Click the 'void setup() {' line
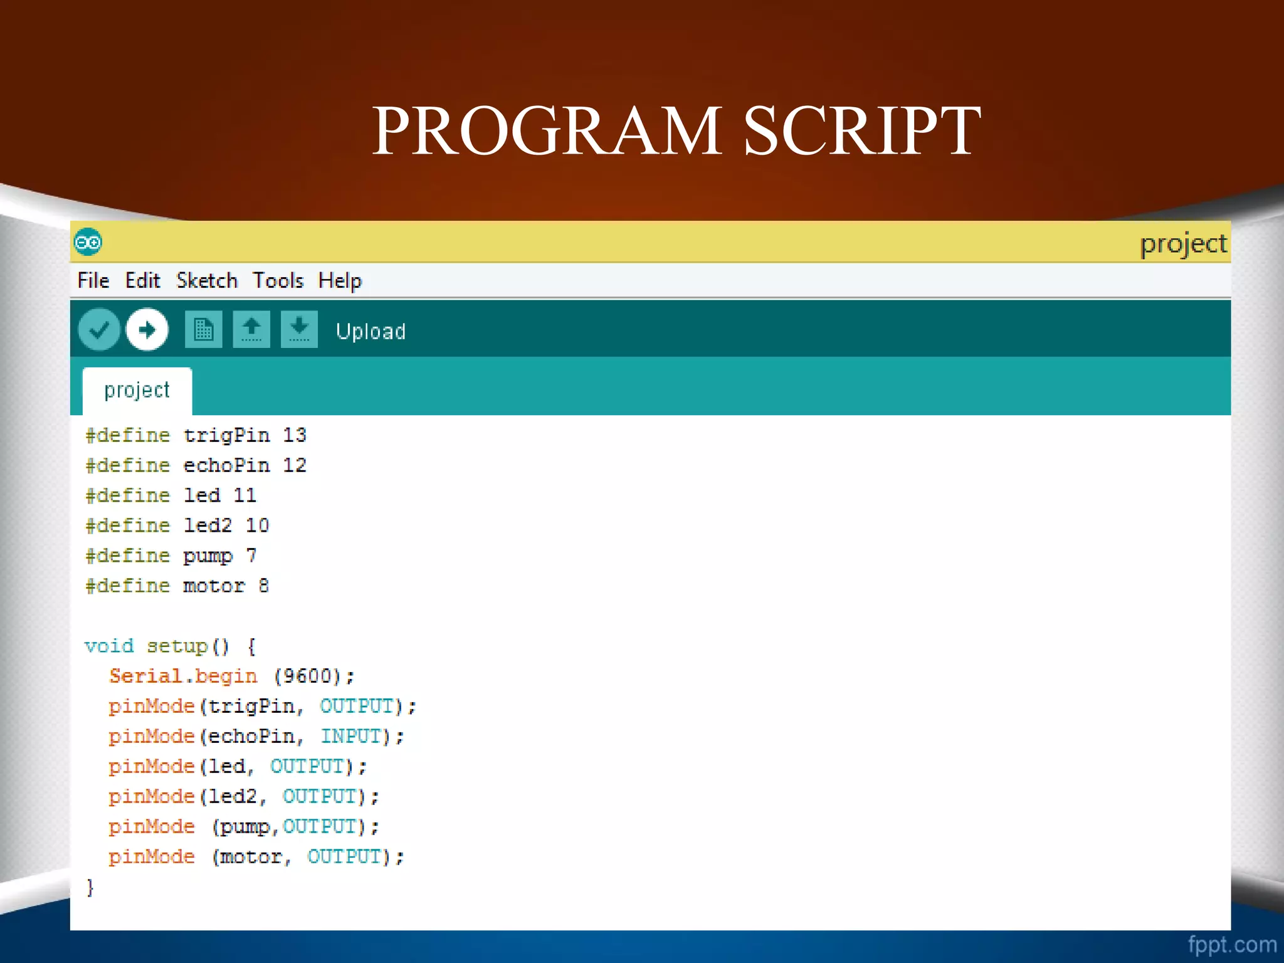Image resolution: width=1284 pixels, height=963 pixels. click(x=171, y=646)
